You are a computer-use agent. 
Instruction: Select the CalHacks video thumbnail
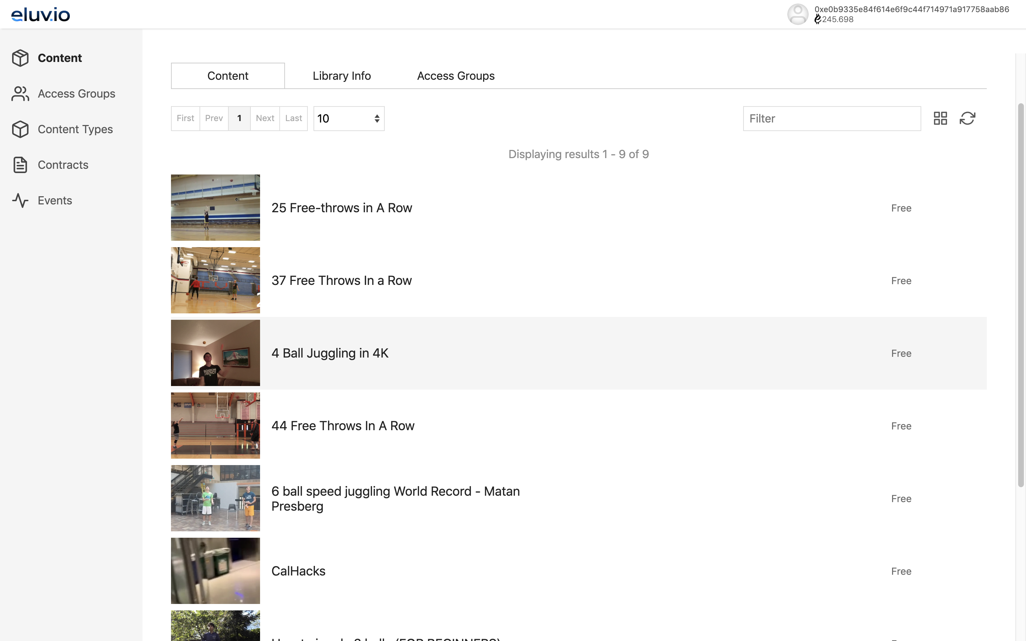[216, 570]
